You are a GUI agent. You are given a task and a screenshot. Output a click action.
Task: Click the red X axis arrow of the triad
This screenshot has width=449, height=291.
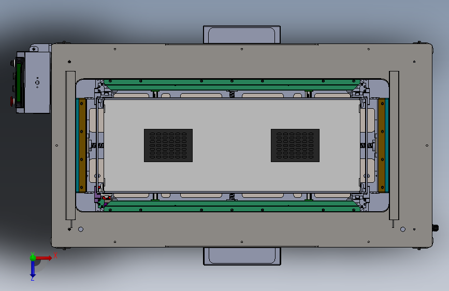[x=44, y=258]
